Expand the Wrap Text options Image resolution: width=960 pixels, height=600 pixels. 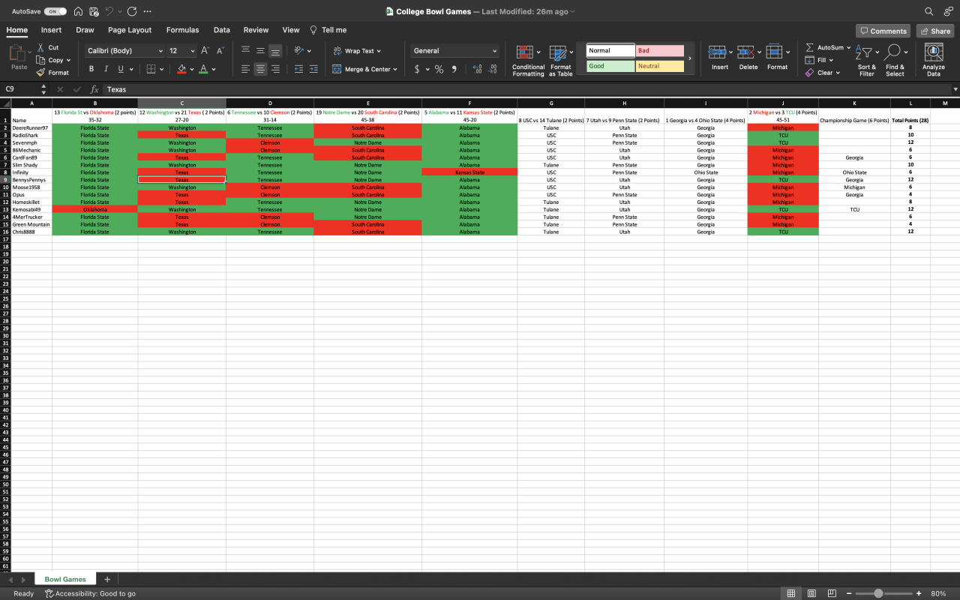[x=379, y=51]
